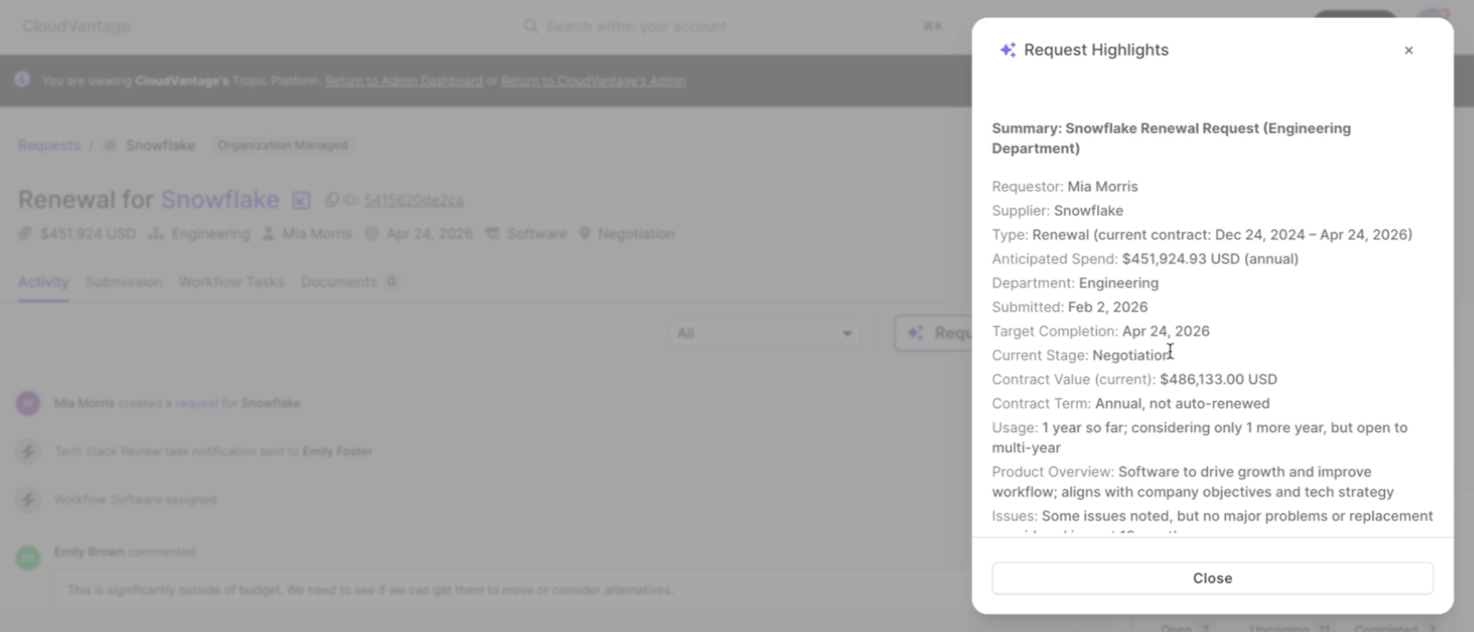Click Mia Morris avatar in activity feed
This screenshot has height=632, width=1474.
(x=28, y=403)
